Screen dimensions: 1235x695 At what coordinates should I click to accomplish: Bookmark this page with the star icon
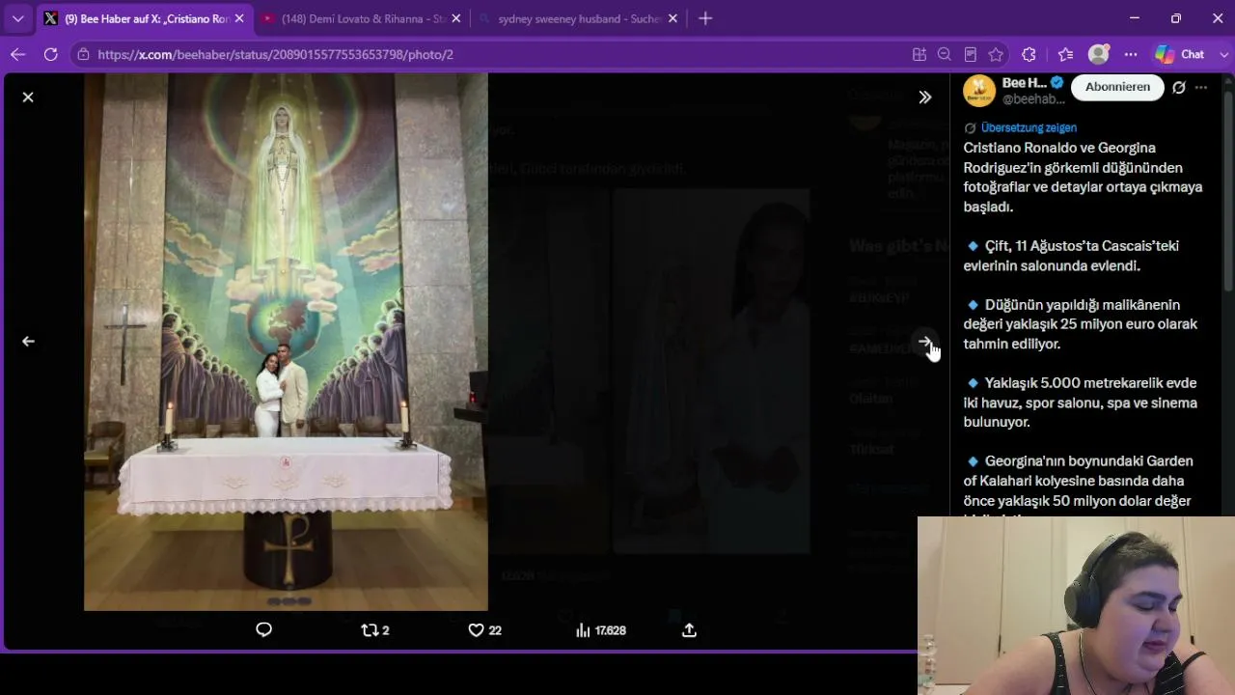pyautogui.click(x=996, y=54)
